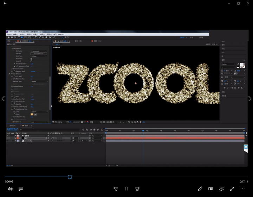This screenshot has width=253, height=197.
Task: Select the Zoom magnifier tool in toolbar
Action: pos(15,37)
